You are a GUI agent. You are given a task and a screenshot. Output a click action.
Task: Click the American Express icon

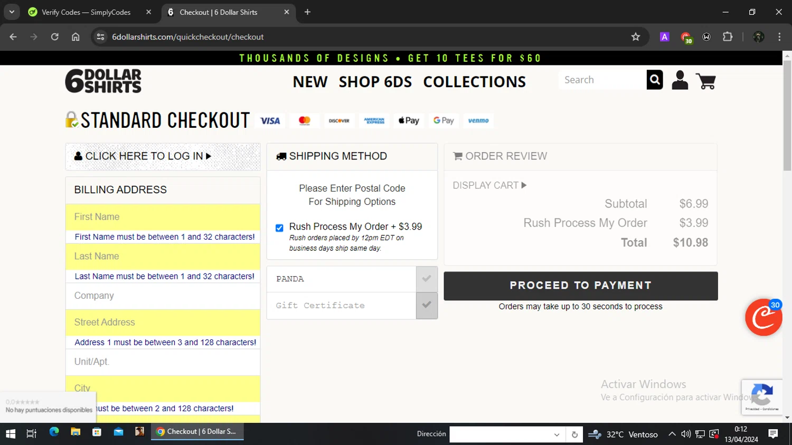374,121
